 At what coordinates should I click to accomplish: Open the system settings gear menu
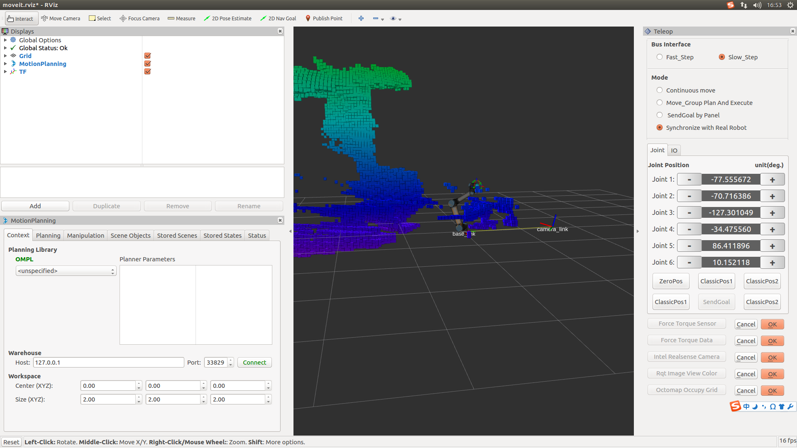tap(790, 5)
